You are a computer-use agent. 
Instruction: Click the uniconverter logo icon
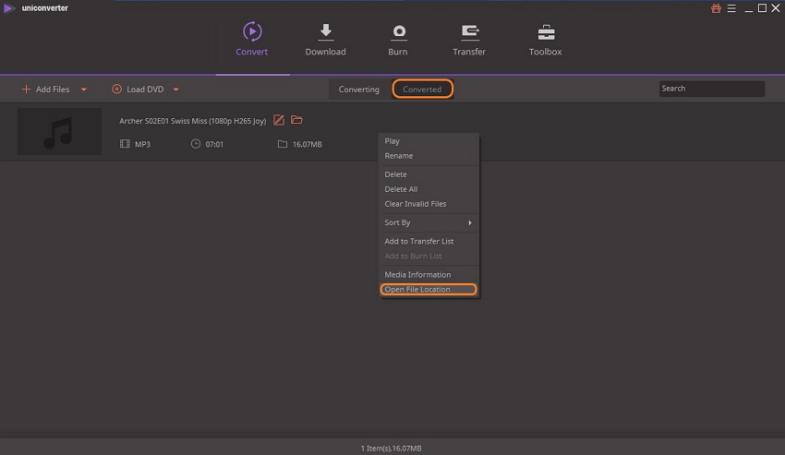point(8,8)
